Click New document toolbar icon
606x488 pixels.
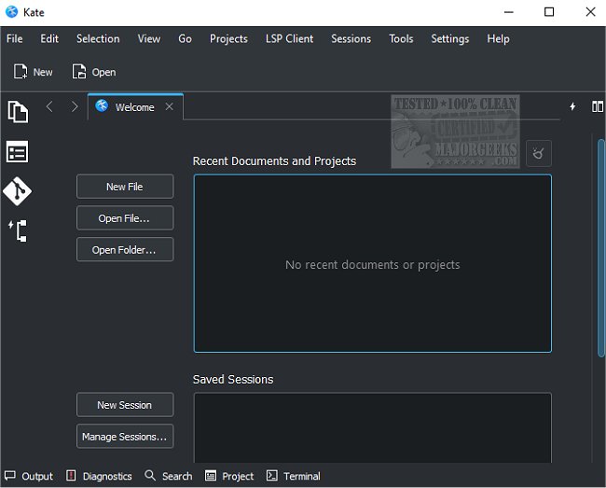point(33,72)
